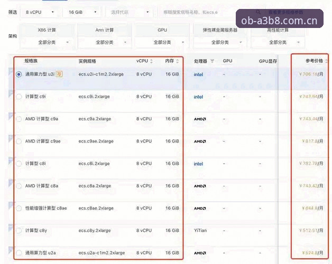Open 全部分类 dropdown under 弹性裸金属服务器
Screen dimensions: 332x264
pos(220,42)
